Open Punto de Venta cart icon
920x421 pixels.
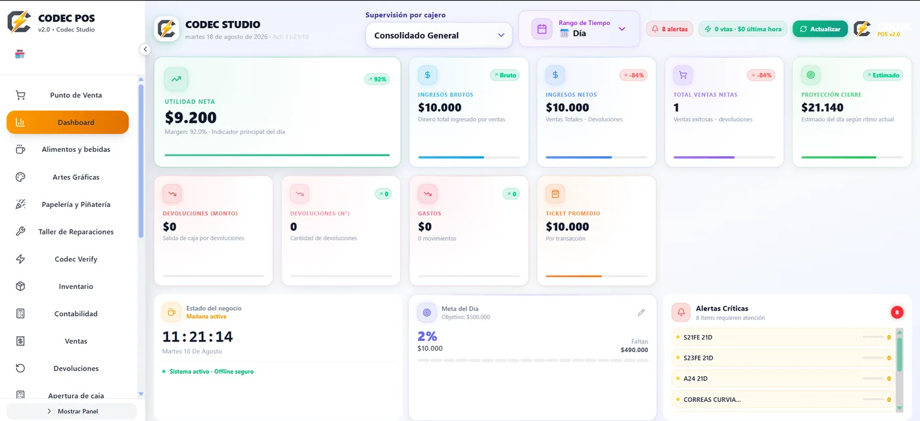pyautogui.click(x=20, y=95)
